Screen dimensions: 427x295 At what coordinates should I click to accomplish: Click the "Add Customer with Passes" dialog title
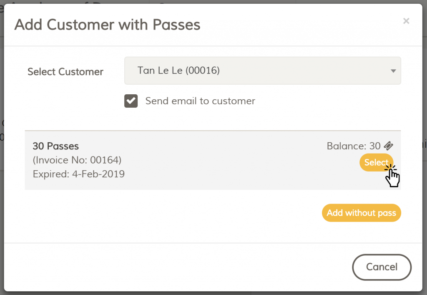107,25
